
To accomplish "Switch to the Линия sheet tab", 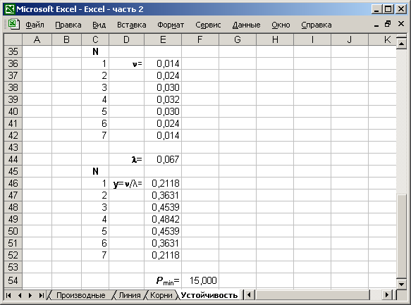I will point(130,295).
